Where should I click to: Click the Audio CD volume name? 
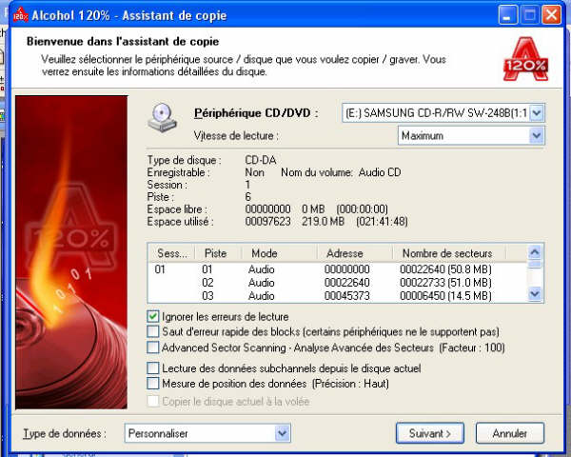[x=380, y=172]
